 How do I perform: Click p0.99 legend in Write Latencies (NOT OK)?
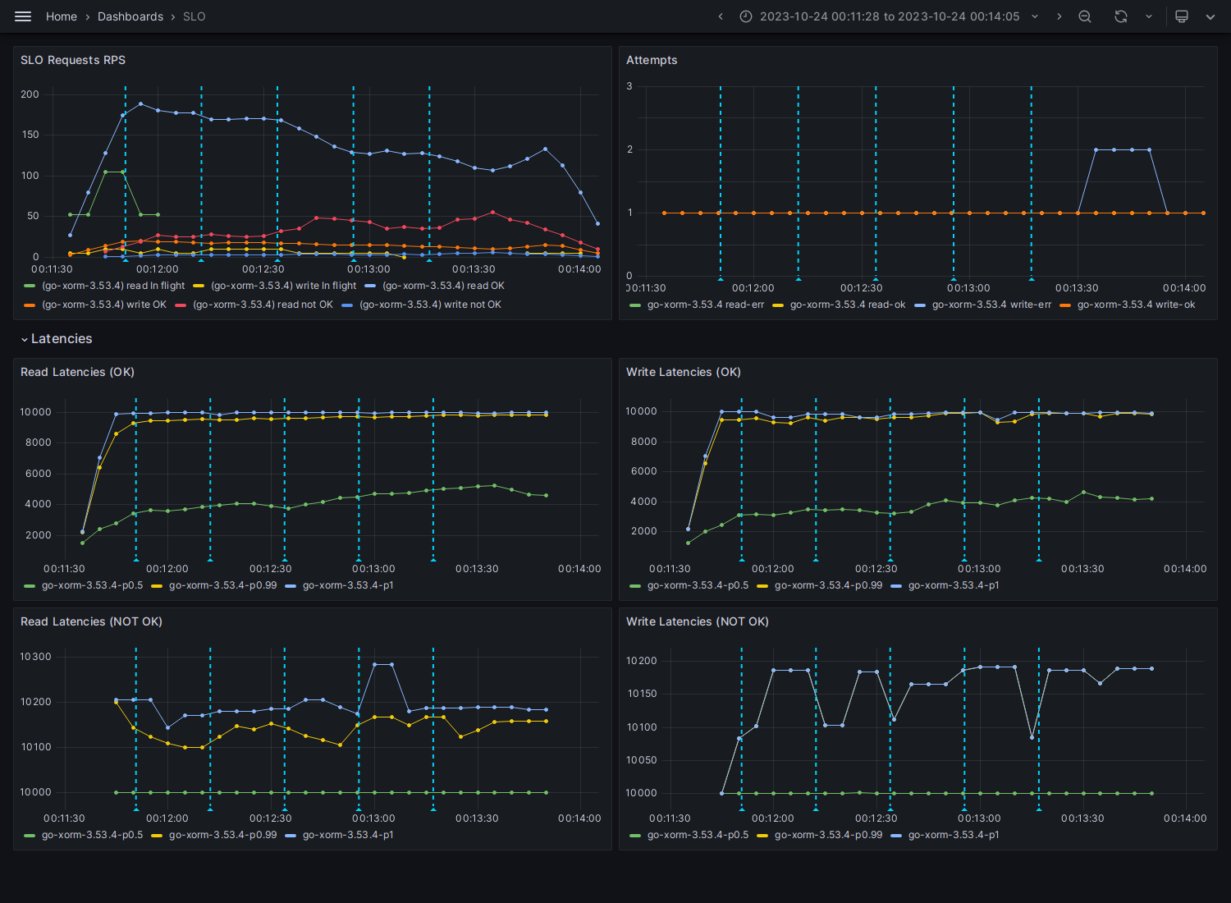point(828,835)
